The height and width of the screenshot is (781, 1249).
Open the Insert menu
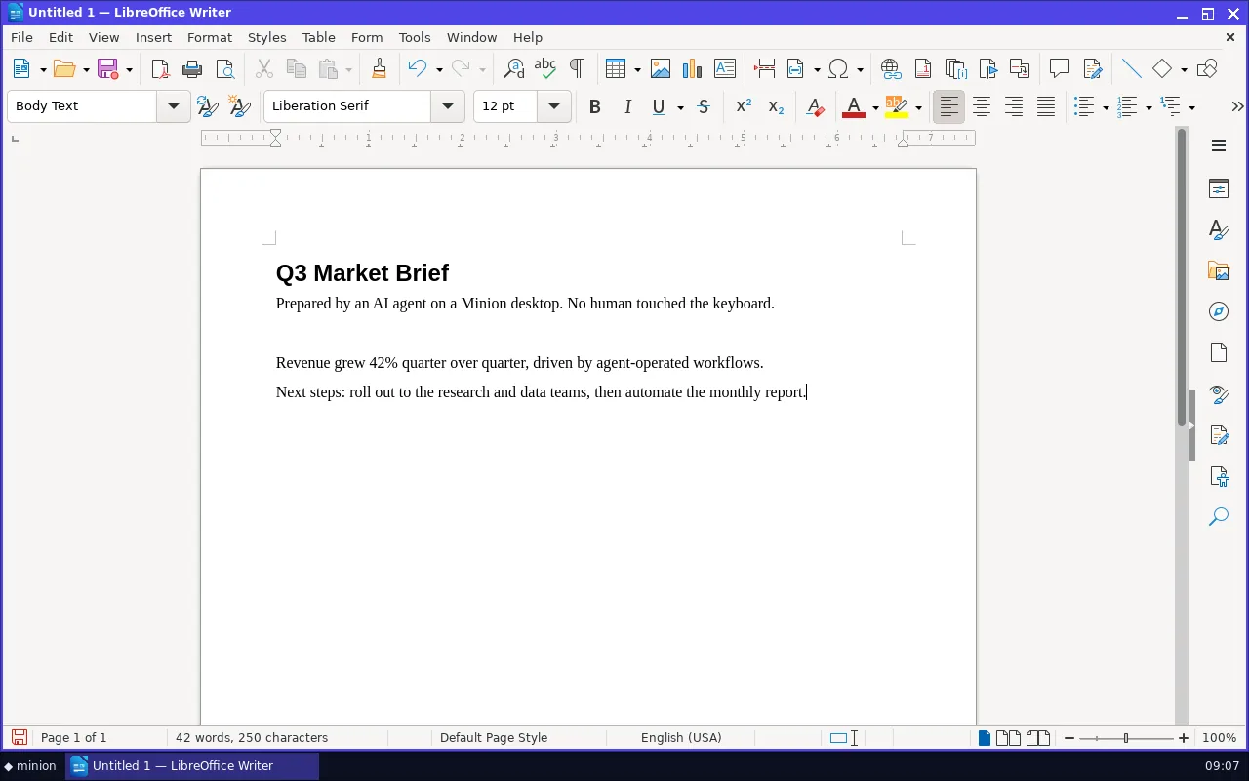[153, 37]
